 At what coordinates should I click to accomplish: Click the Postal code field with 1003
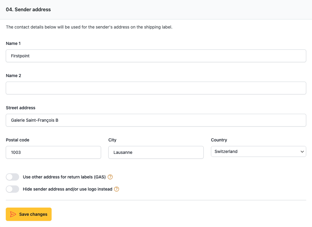point(53,152)
